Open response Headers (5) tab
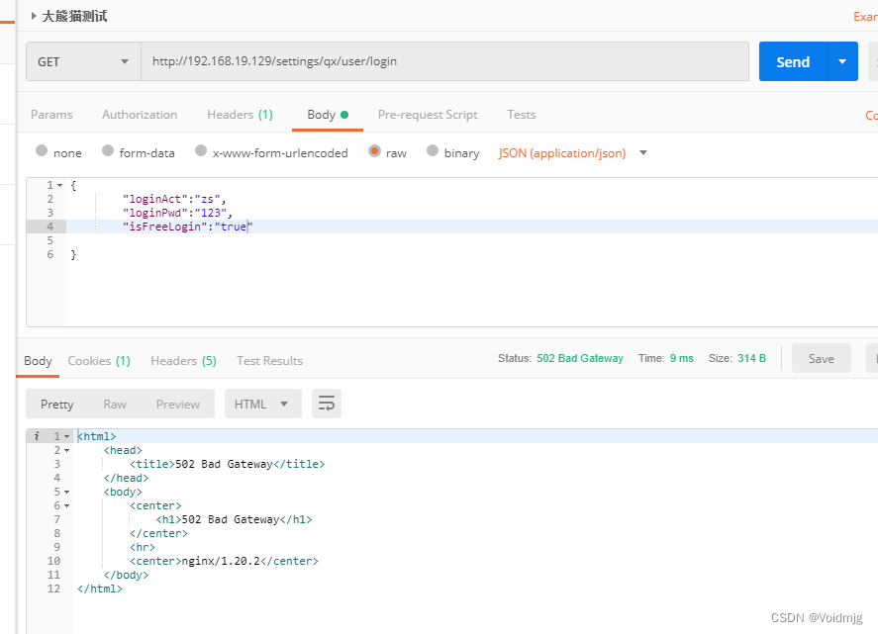 point(184,361)
